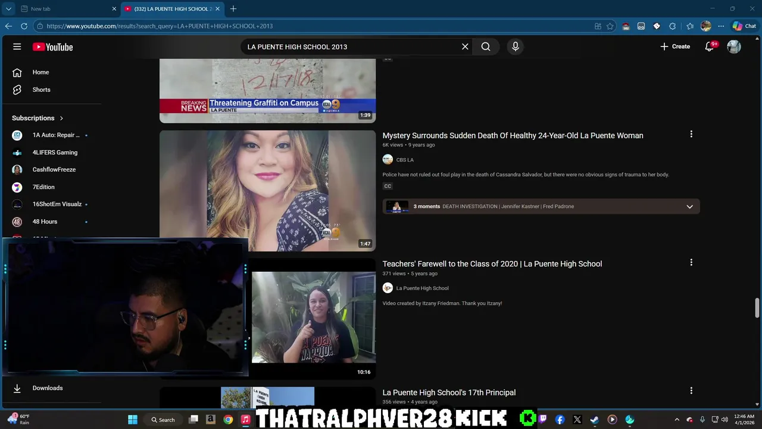This screenshot has height=429, width=762.
Task: Click the taskbar Search box
Action: coord(163,419)
